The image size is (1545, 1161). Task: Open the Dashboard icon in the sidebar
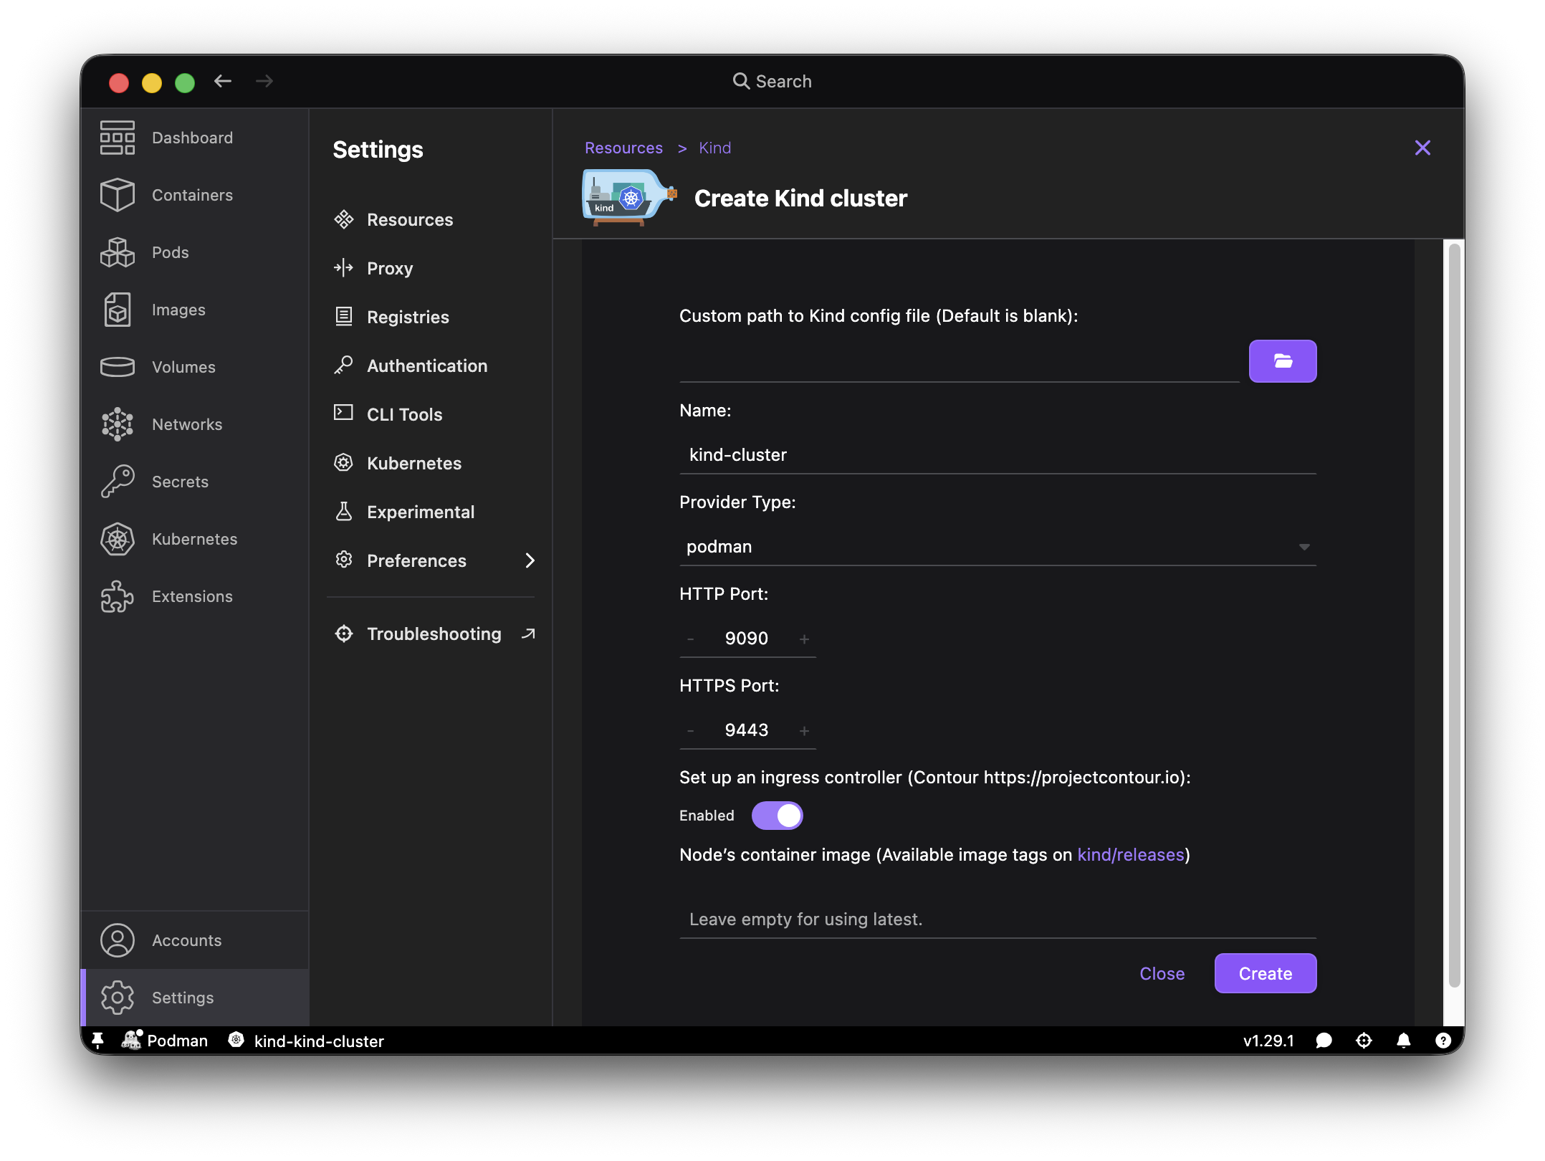coord(118,138)
